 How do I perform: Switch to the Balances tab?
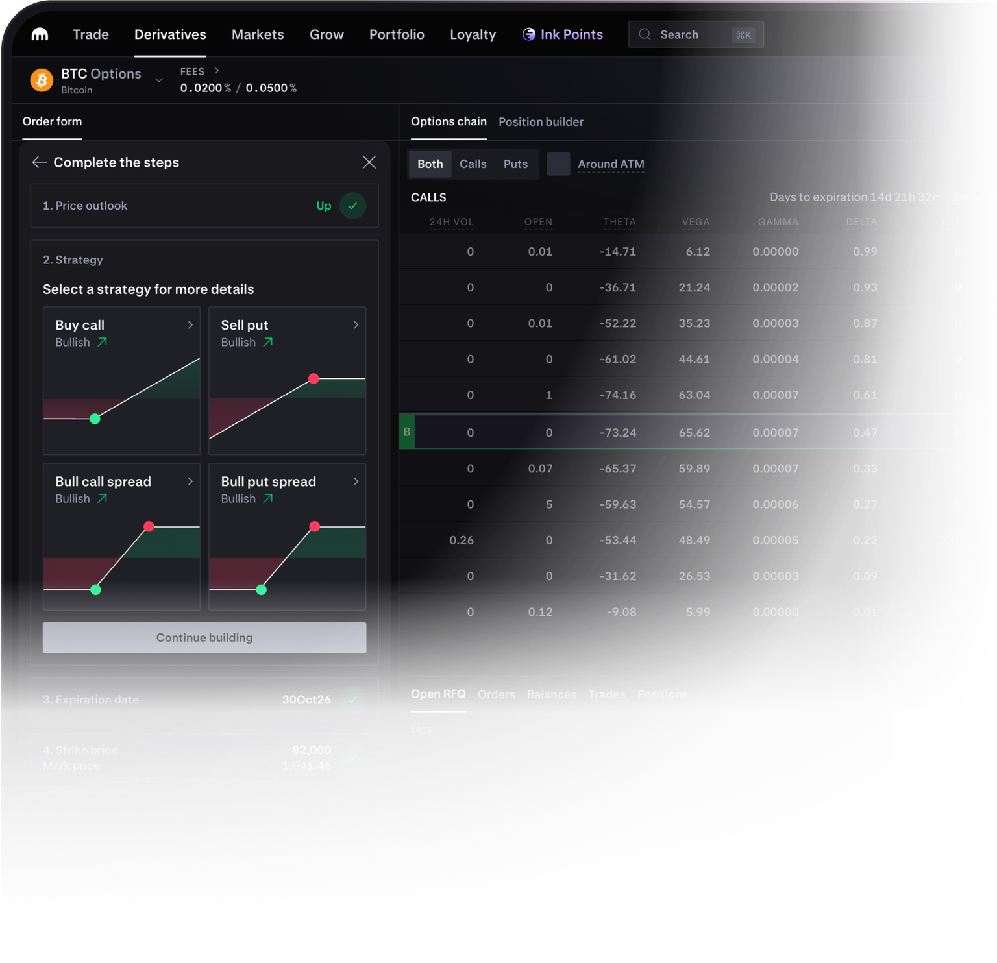(x=551, y=694)
